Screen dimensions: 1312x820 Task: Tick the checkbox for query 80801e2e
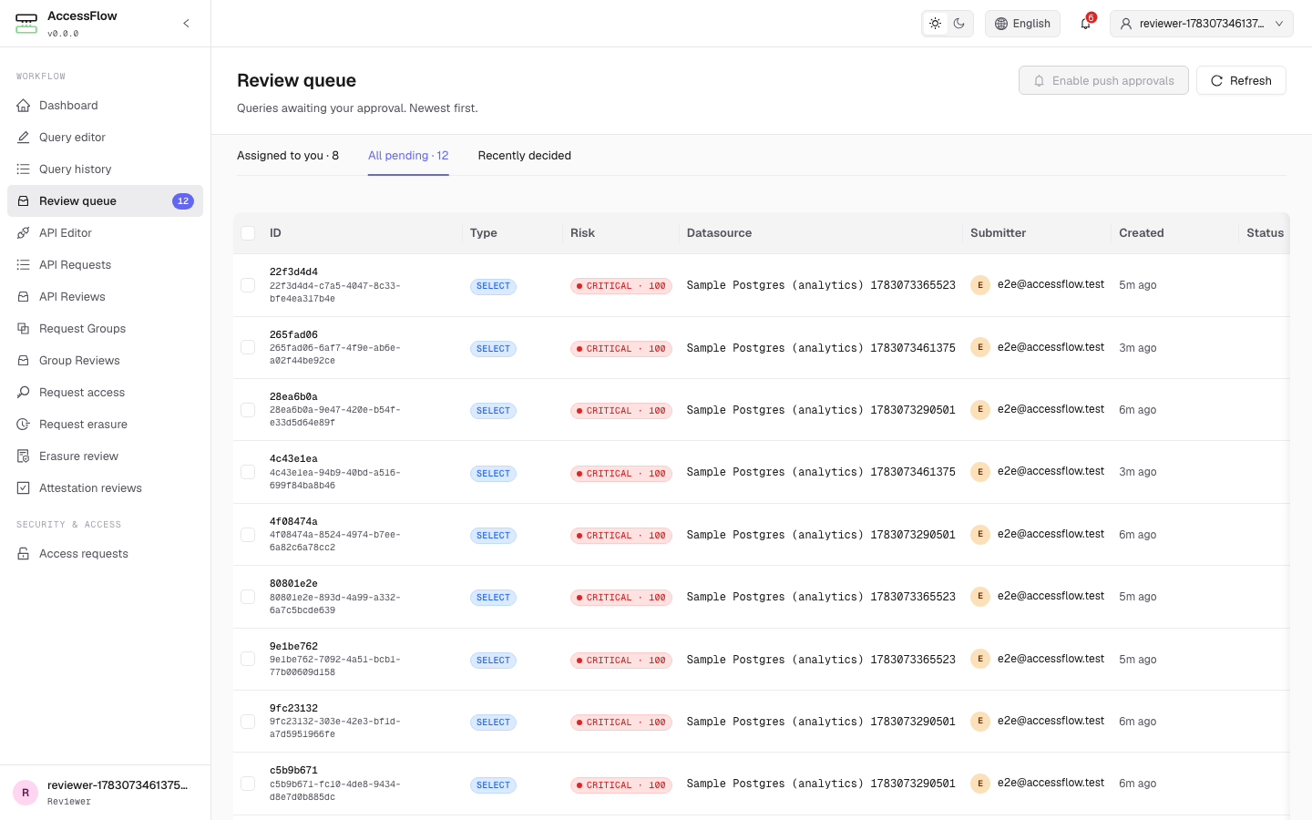coord(248,597)
